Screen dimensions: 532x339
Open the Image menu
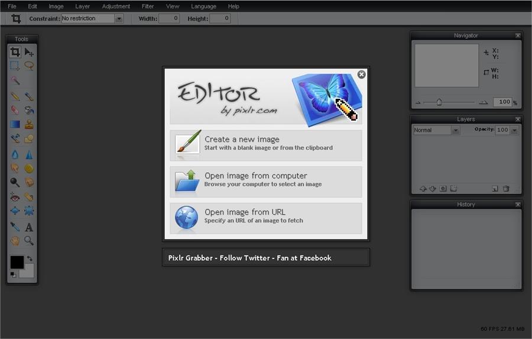click(x=56, y=6)
